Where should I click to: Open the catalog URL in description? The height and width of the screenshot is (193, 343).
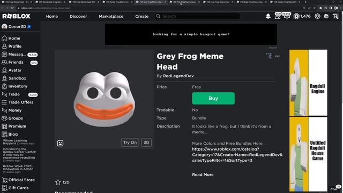[x=237, y=155]
